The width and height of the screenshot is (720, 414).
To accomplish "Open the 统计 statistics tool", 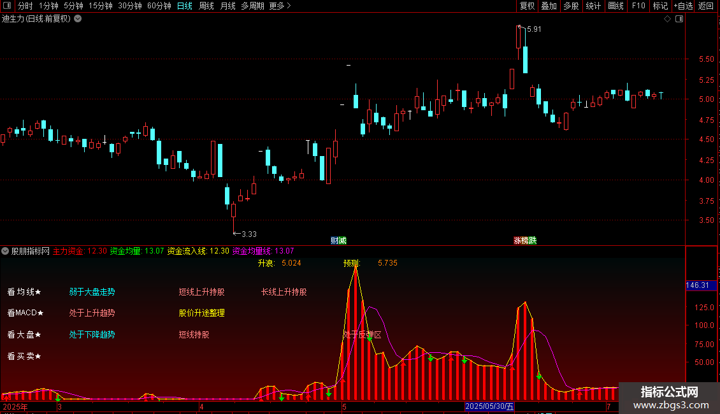I will pyautogui.click(x=593, y=6).
